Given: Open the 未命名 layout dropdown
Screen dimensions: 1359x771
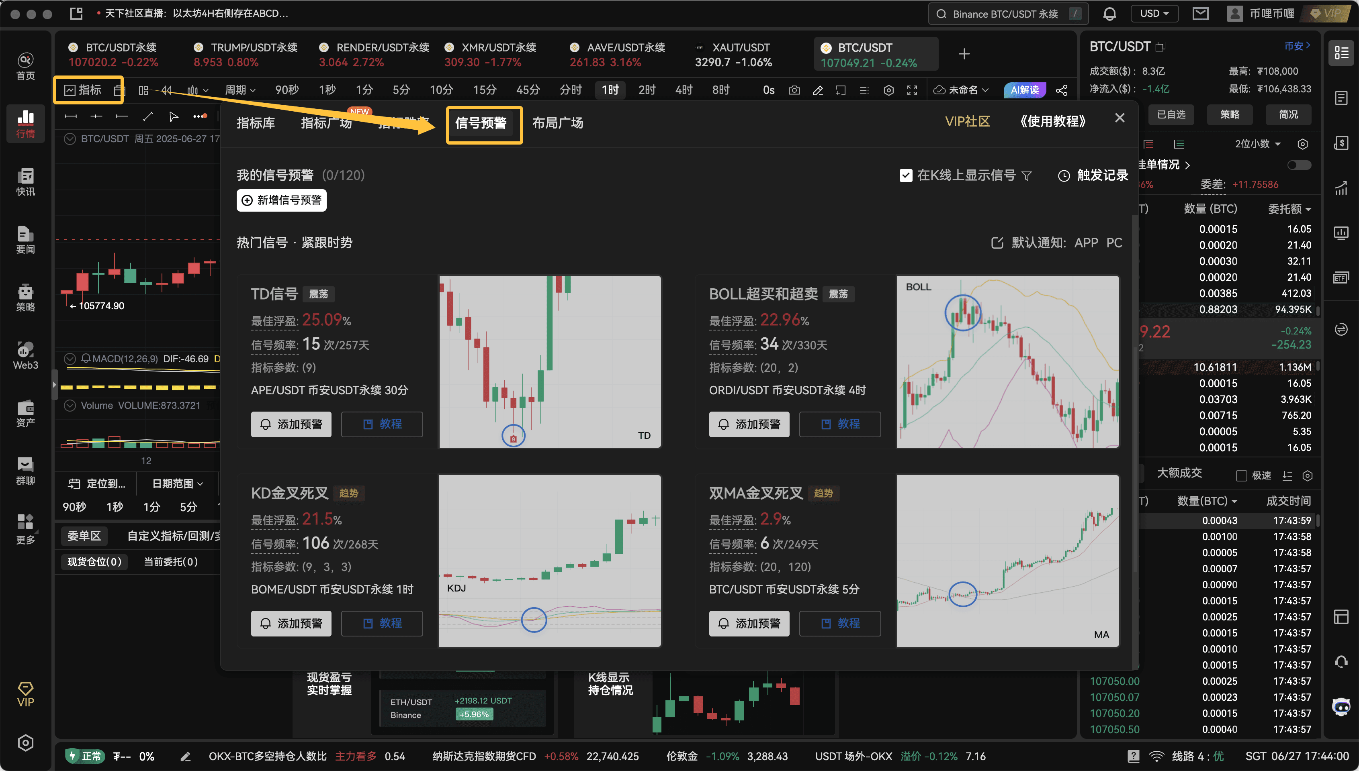Looking at the screenshot, I should coord(960,90).
